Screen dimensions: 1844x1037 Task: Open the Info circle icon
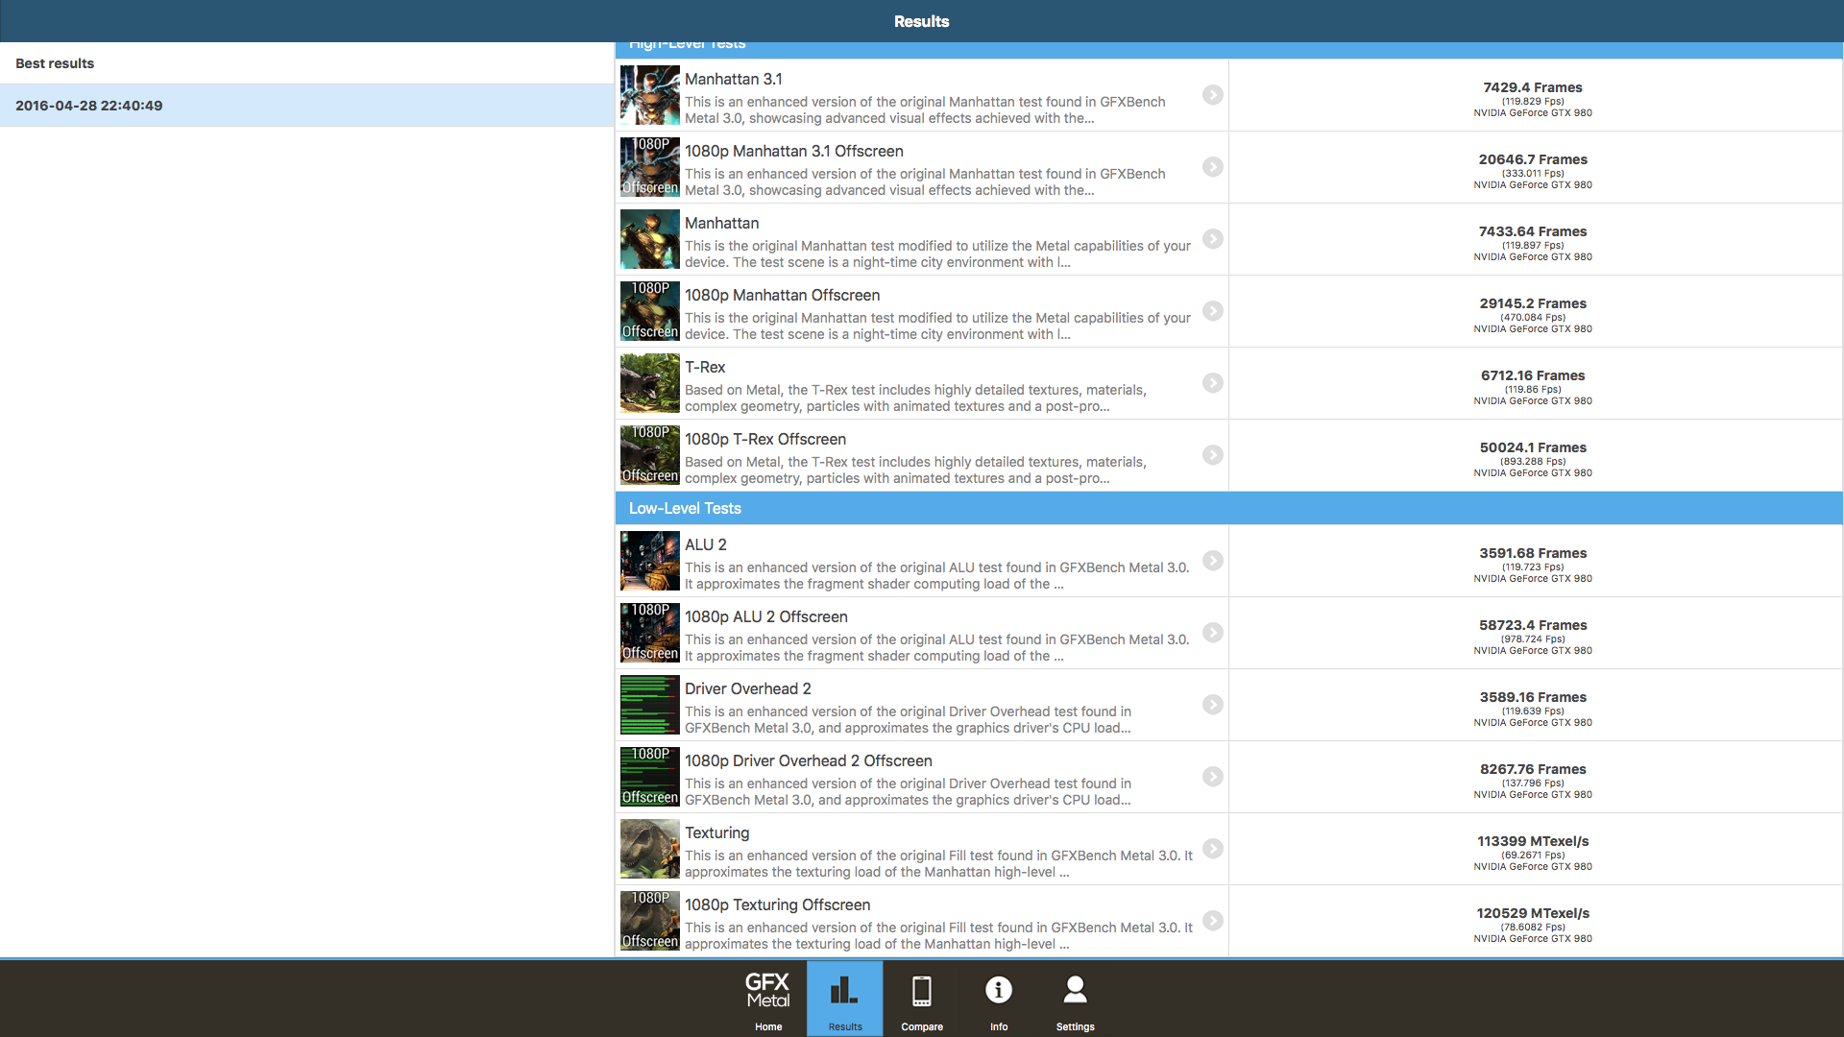pyautogui.click(x=998, y=989)
